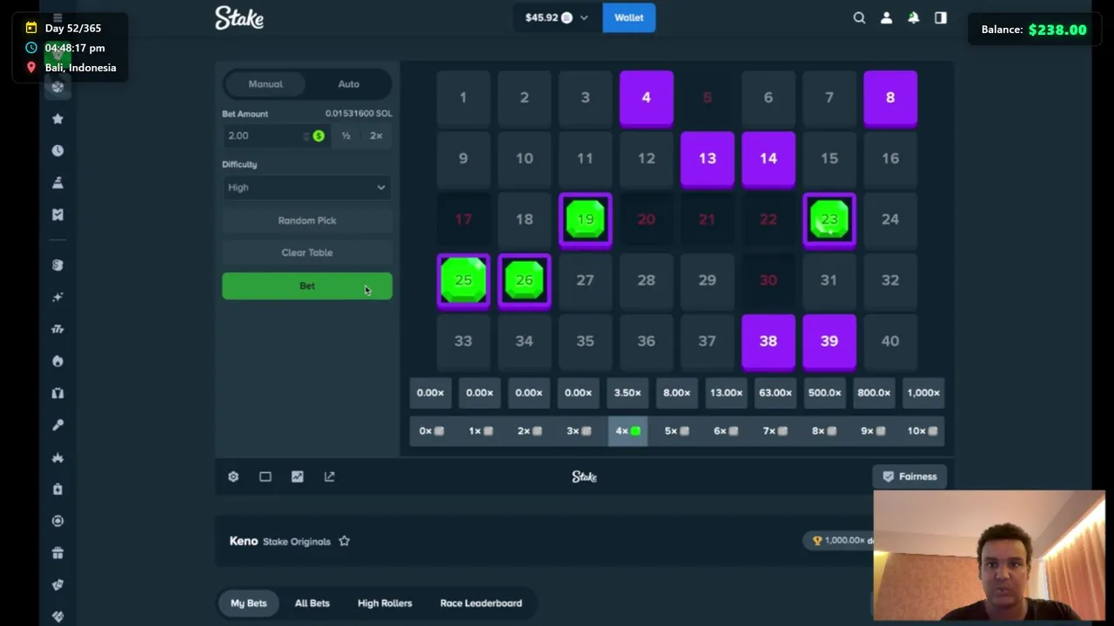Image resolution: width=1114 pixels, height=626 pixels.
Task: Open game settings gear icon
Action: [x=233, y=476]
